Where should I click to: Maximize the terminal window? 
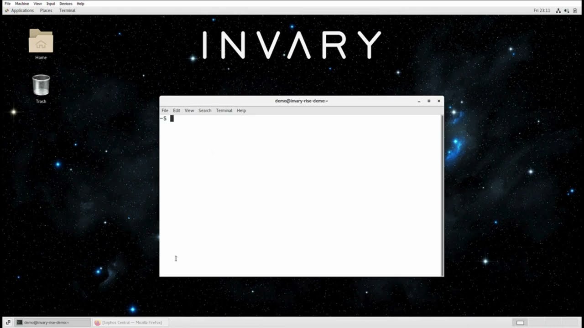[x=429, y=101]
